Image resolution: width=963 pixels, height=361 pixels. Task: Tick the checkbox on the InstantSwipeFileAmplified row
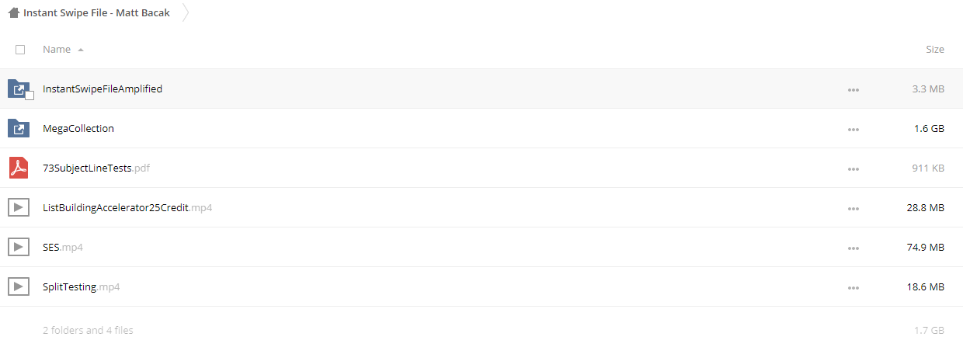coord(30,95)
